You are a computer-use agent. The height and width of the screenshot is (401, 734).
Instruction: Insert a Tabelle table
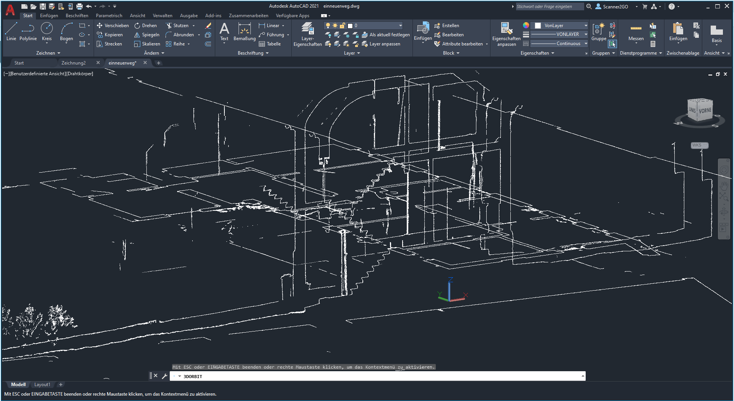[270, 44]
